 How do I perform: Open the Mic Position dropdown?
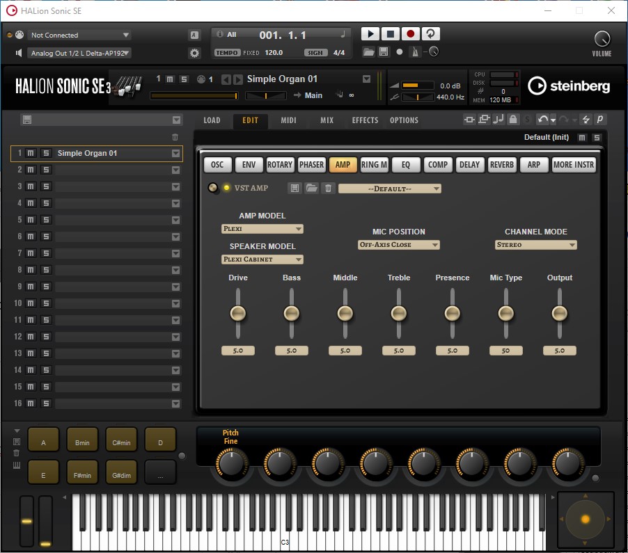pos(398,245)
